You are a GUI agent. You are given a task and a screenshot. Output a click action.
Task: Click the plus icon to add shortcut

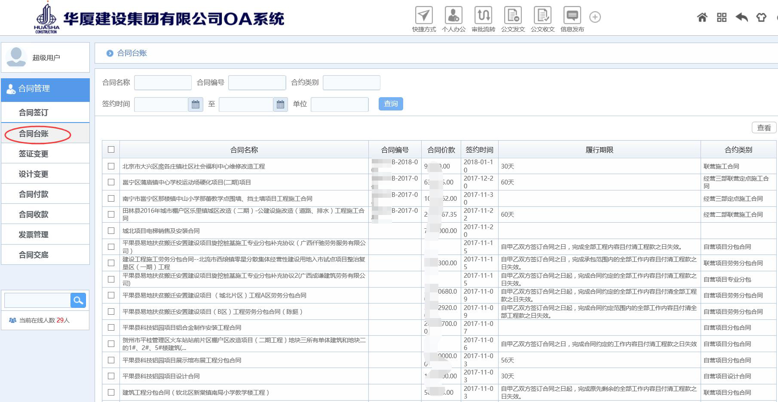(595, 17)
